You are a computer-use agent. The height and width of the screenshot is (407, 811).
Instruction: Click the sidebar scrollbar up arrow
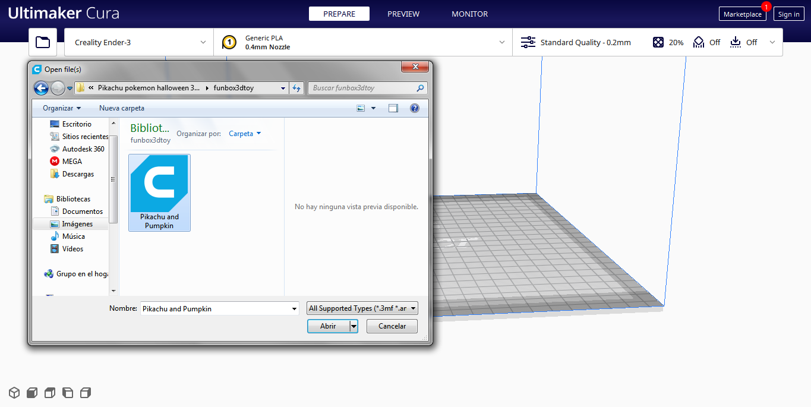click(114, 122)
